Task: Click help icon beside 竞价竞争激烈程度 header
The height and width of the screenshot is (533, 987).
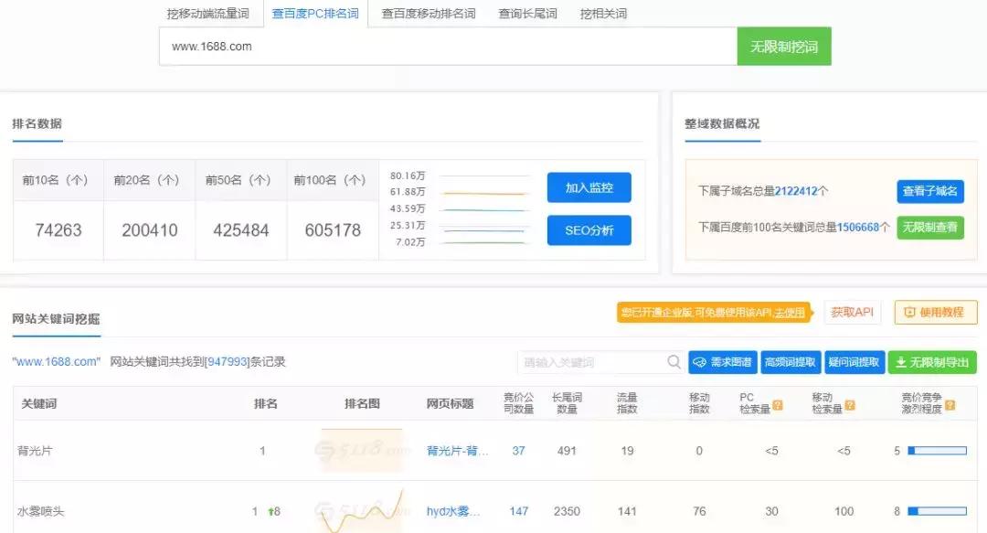Action: click(x=950, y=405)
